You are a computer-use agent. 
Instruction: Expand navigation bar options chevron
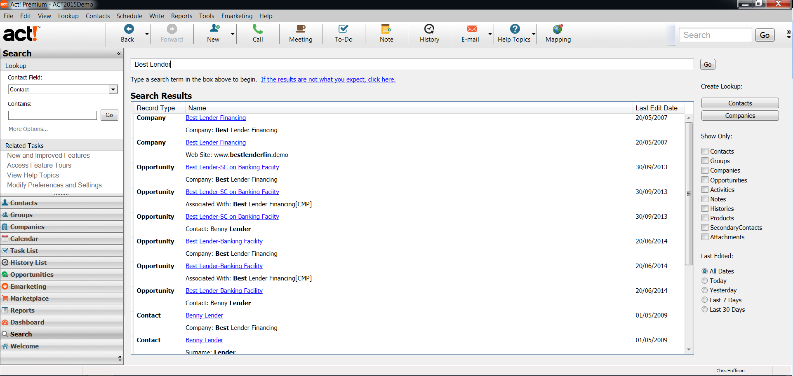pos(120,358)
